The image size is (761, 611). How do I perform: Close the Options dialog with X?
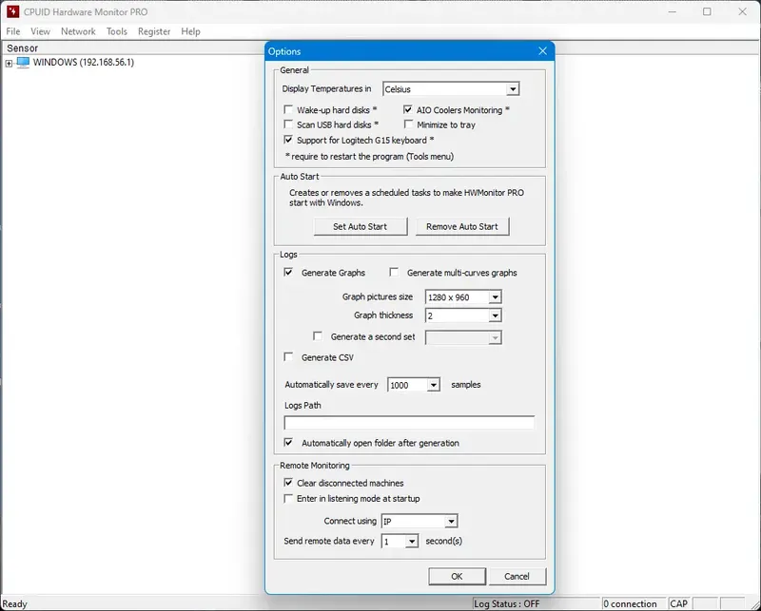click(x=542, y=51)
